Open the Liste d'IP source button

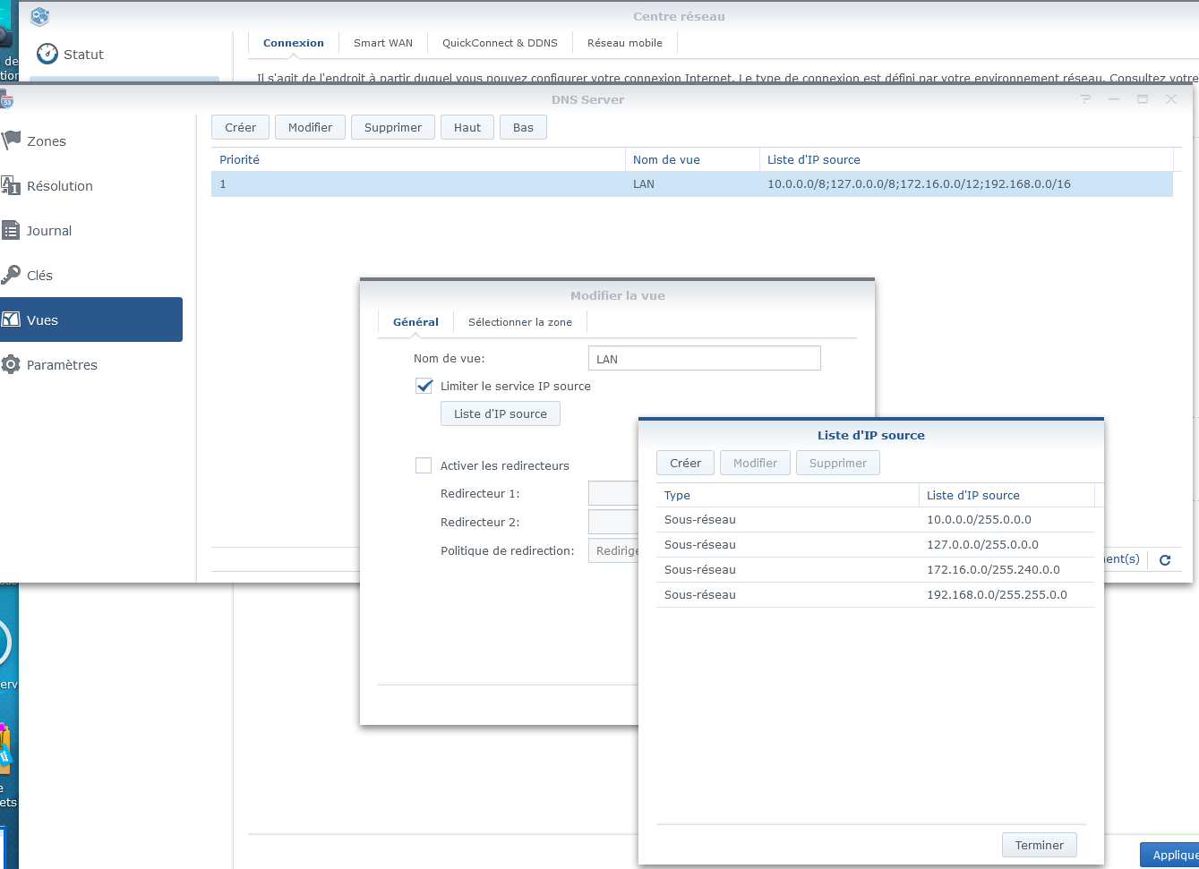(500, 413)
